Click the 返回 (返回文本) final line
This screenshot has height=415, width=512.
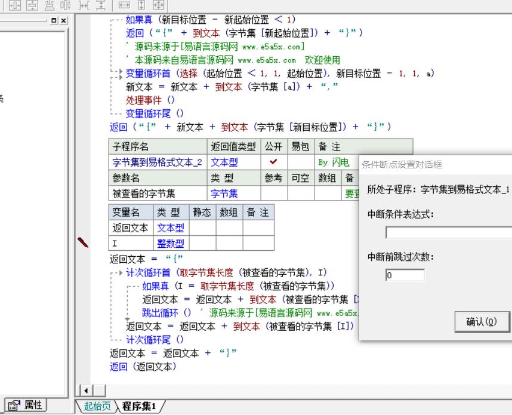(x=143, y=367)
